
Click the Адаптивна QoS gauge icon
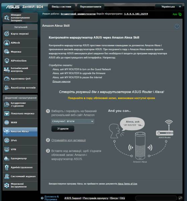[7, 79]
